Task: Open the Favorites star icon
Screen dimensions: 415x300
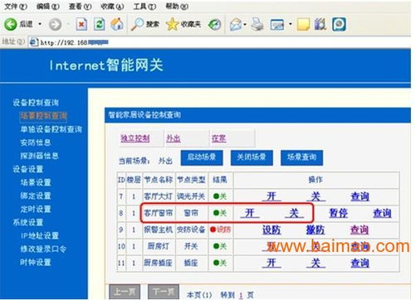Action: pos(172,24)
